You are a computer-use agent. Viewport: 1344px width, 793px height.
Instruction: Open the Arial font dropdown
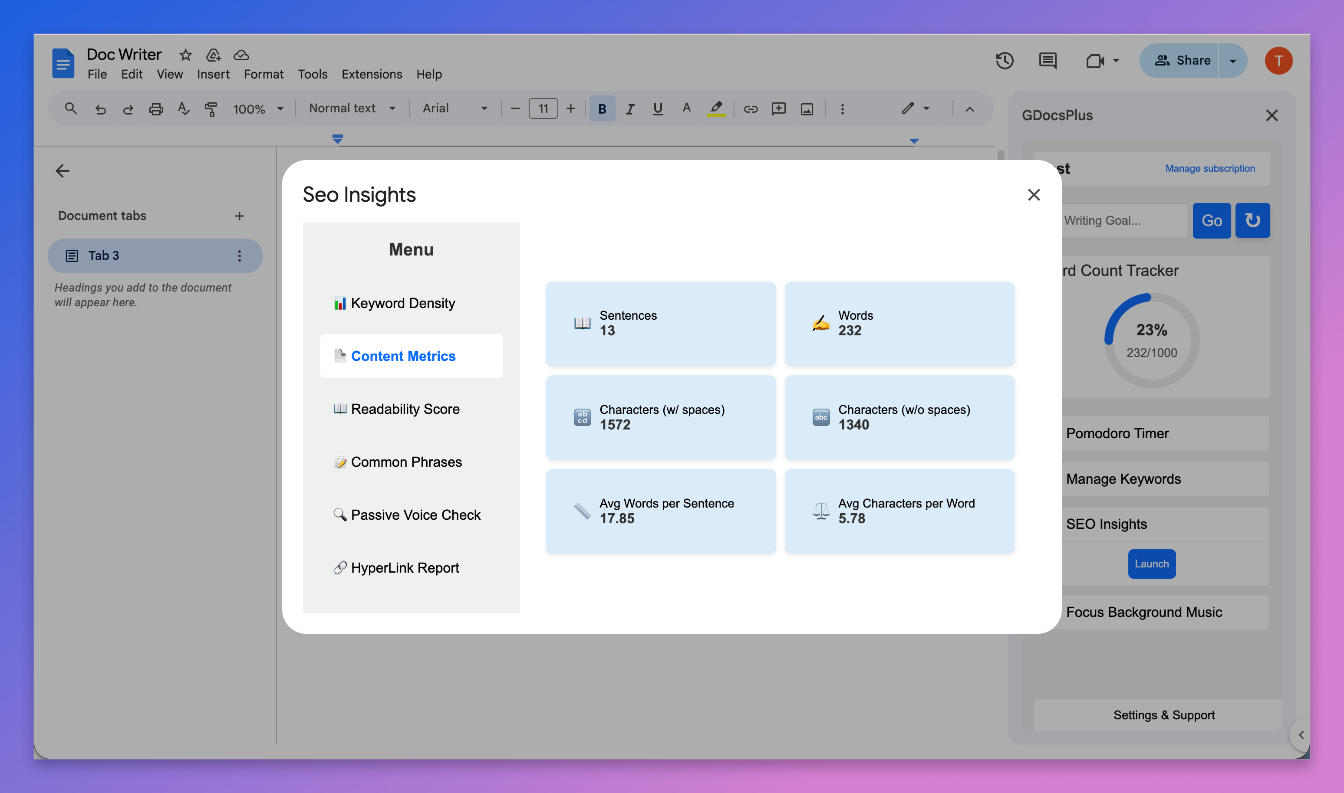pyautogui.click(x=455, y=108)
